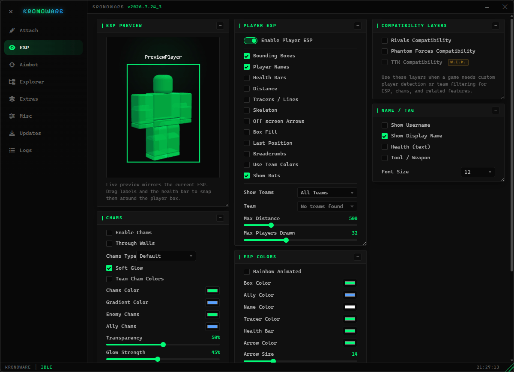Open the Chams Color swatch

[x=212, y=291]
